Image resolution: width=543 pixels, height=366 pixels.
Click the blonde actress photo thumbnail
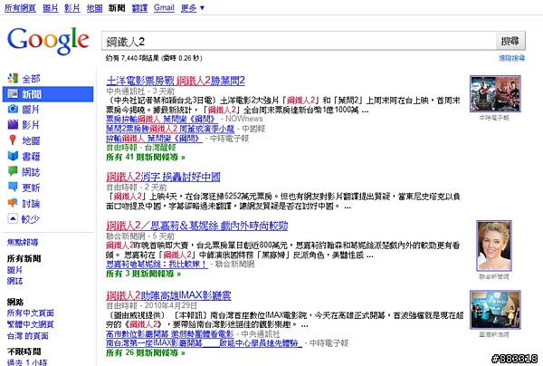tap(494, 246)
